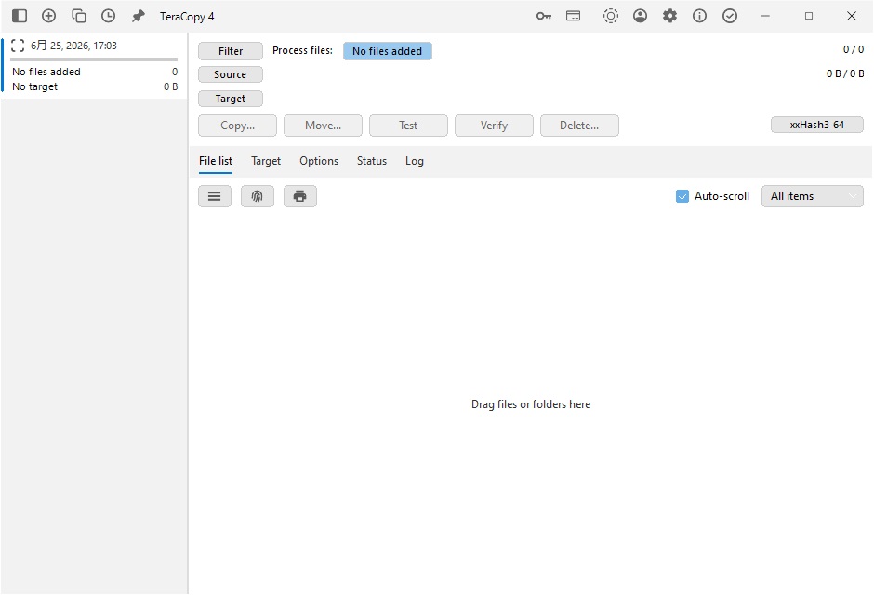Click the Delete... button
The image size is (874, 595).
point(579,126)
